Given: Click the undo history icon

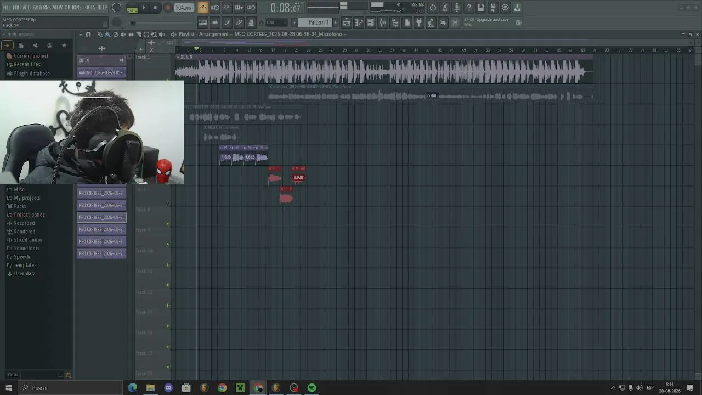Looking at the screenshot, I should (x=433, y=8).
